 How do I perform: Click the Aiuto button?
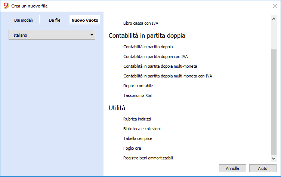click(x=263, y=168)
